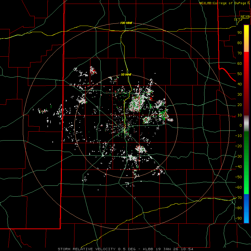This screenshot has height=251, width=251.
Task: Click the 60 value on the velocity scale
Action: coord(240,64)
